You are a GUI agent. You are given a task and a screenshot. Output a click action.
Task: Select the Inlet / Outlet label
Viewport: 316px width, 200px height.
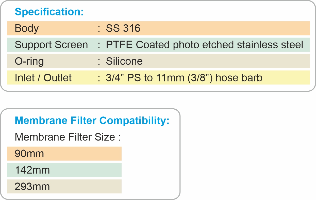pos(43,78)
